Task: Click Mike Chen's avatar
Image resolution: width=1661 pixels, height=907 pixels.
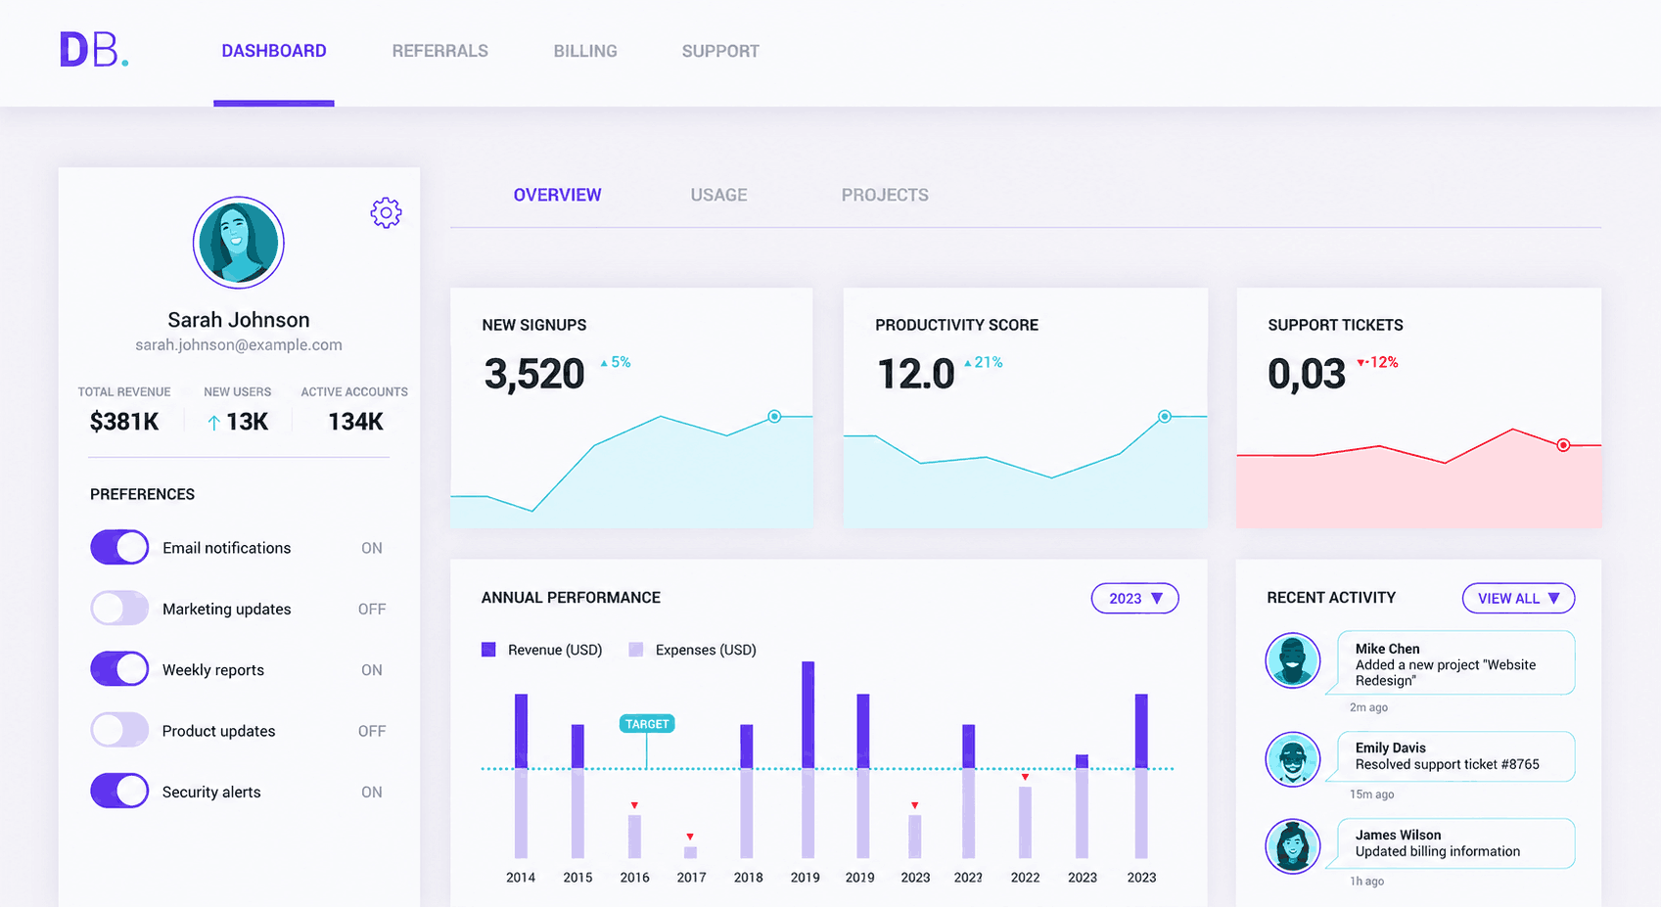Action: click(1293, 660)
